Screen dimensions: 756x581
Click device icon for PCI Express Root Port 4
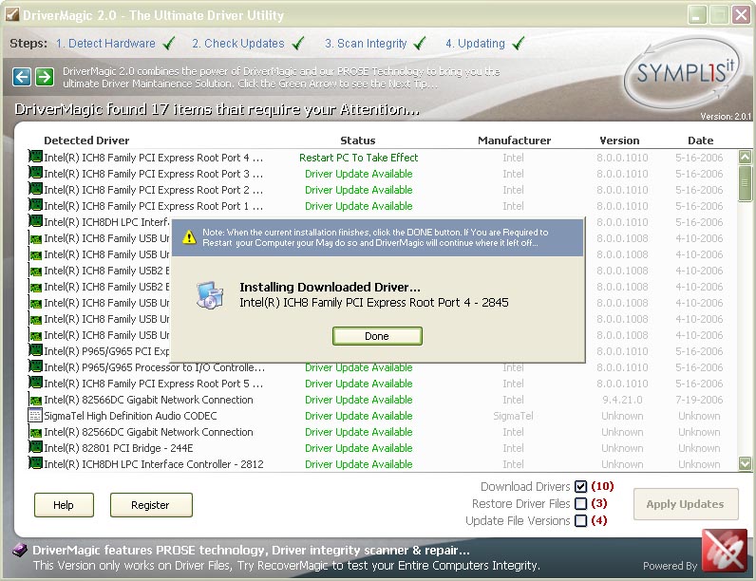[35, 157]
